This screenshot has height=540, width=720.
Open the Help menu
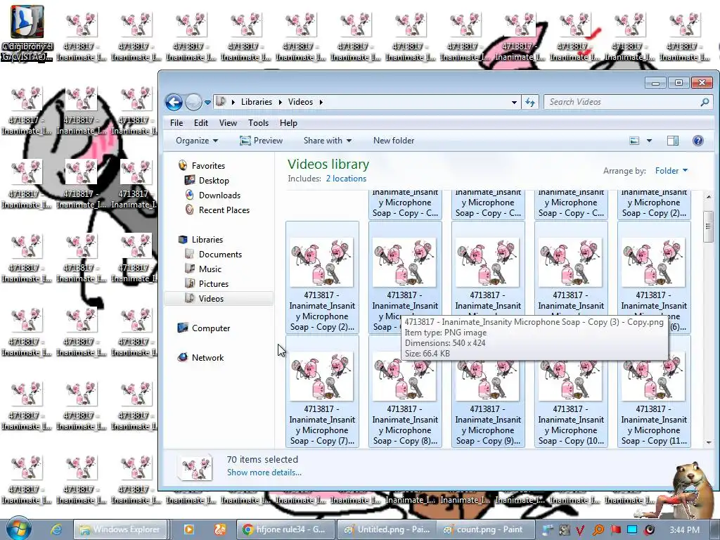pos(288,123)
